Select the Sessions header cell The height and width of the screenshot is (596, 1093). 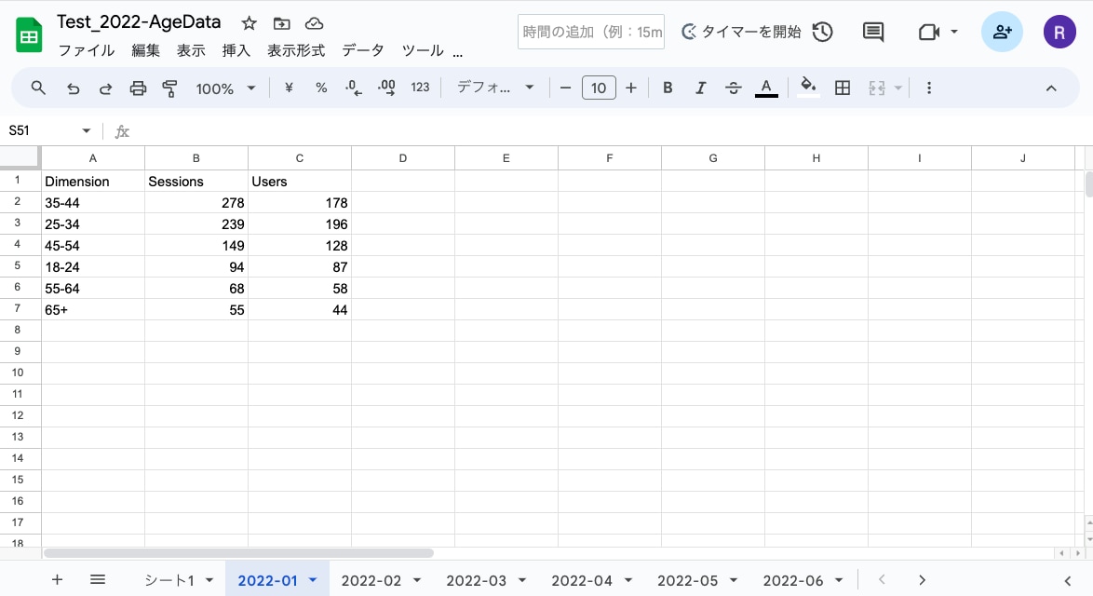pyautogui.click(x=196, y=182)
